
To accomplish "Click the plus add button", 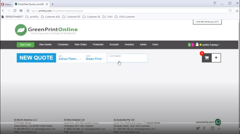I will tap(216, 58).
